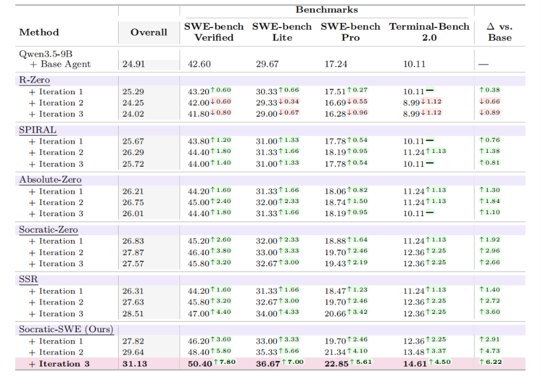The height and width of the screenshot is (379, 542).
Task: Select the SWE-bench Verified column header
Action: (x=214, y=32)
